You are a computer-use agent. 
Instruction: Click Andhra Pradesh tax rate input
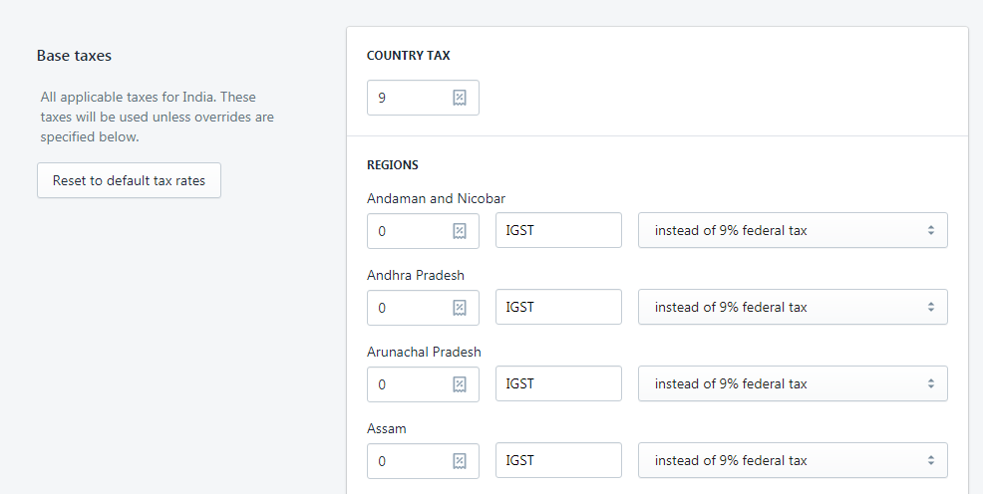[409, 307]
